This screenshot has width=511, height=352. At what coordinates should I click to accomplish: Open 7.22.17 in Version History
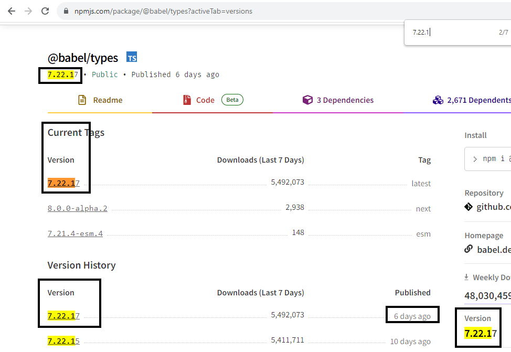tap(63, 316)
